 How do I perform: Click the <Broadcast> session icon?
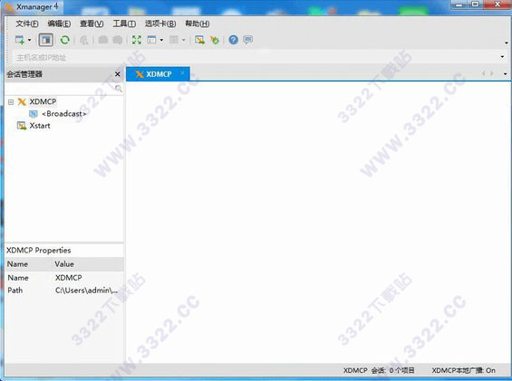coord(34,114)
